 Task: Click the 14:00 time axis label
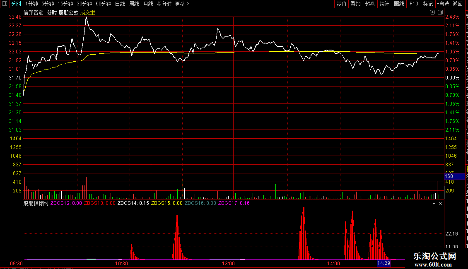click(333, 264)
